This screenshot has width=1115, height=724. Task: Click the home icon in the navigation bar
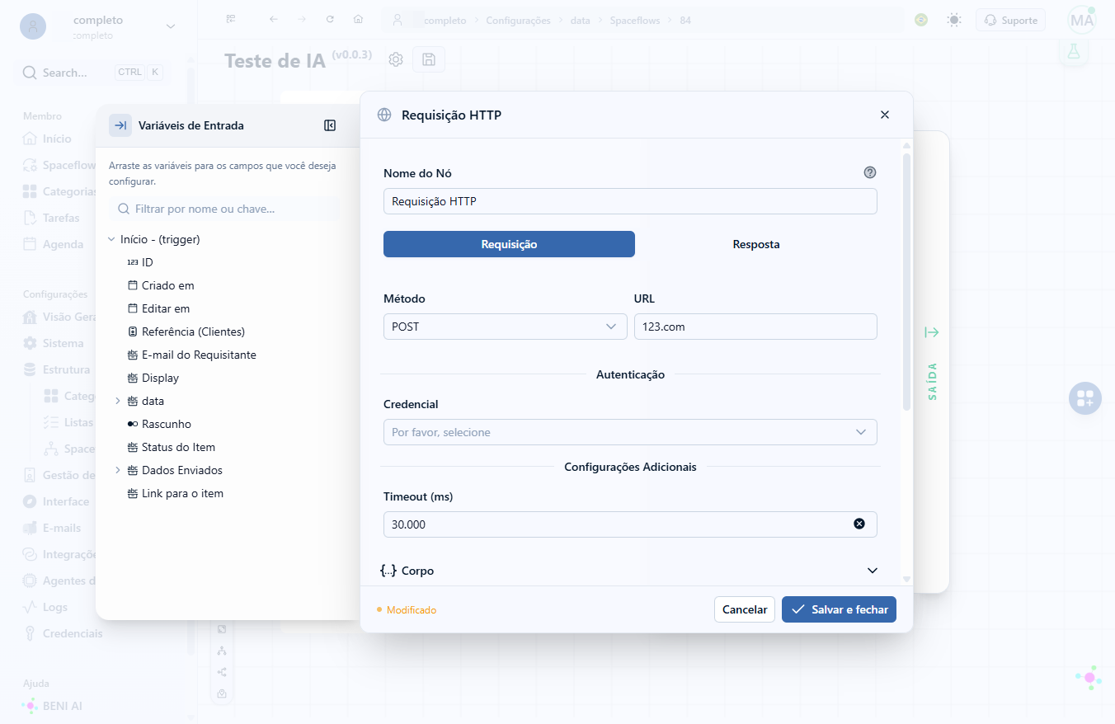(x=358, y=19)
